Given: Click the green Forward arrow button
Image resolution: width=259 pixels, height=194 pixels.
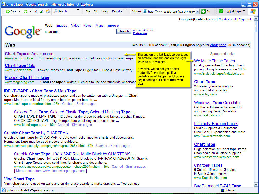Looking at the screenshot, I should pos(25,11).
